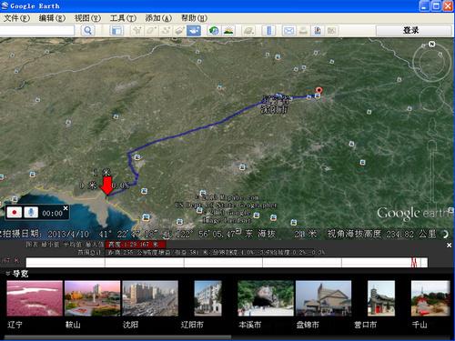Close the elevation profile panel

(x=450, y=246)
